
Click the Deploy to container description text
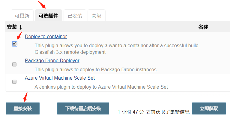117,49
